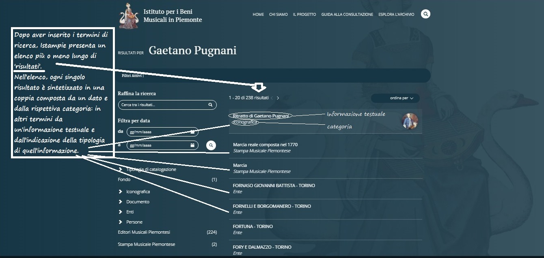The image size is (544, 258).
Task: Filter by 'Editori Musicali Piemontesi' facet
Action: [144, 232]
